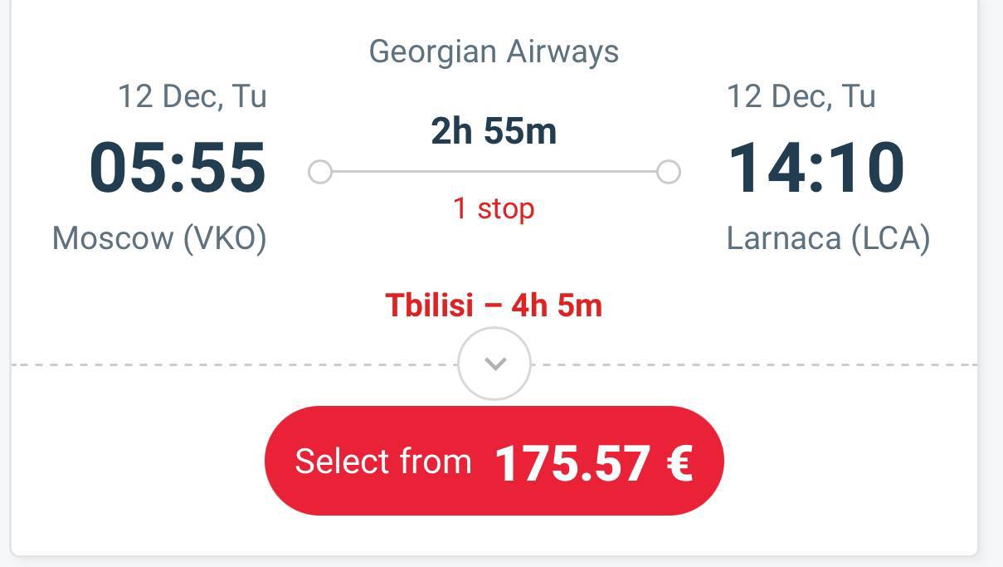
Task: Click the dashed divider left of chevron
Action: click(232, 364)
